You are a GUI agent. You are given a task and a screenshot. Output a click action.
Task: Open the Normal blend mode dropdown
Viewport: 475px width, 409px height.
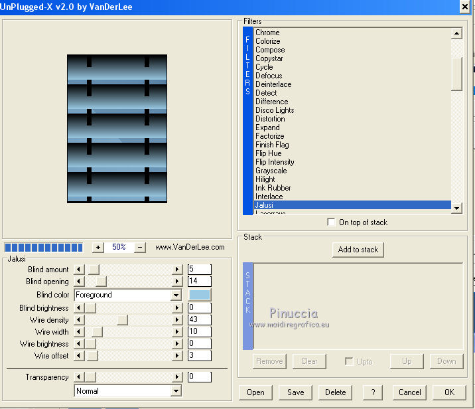pyautogui.click(x=176, y=391)
